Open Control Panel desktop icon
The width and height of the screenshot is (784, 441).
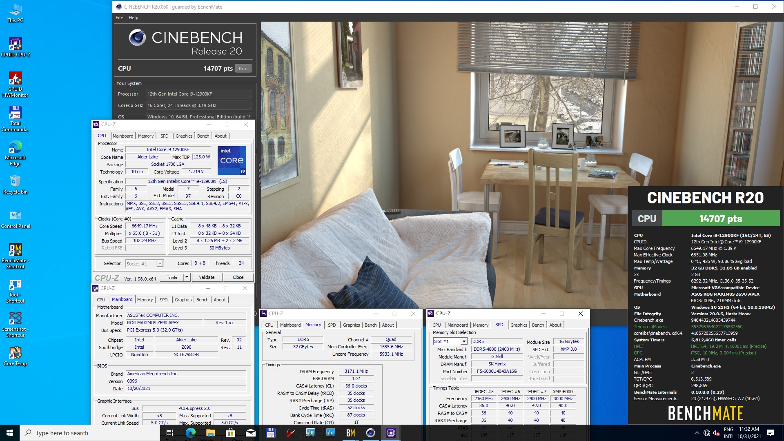point(15,219)
